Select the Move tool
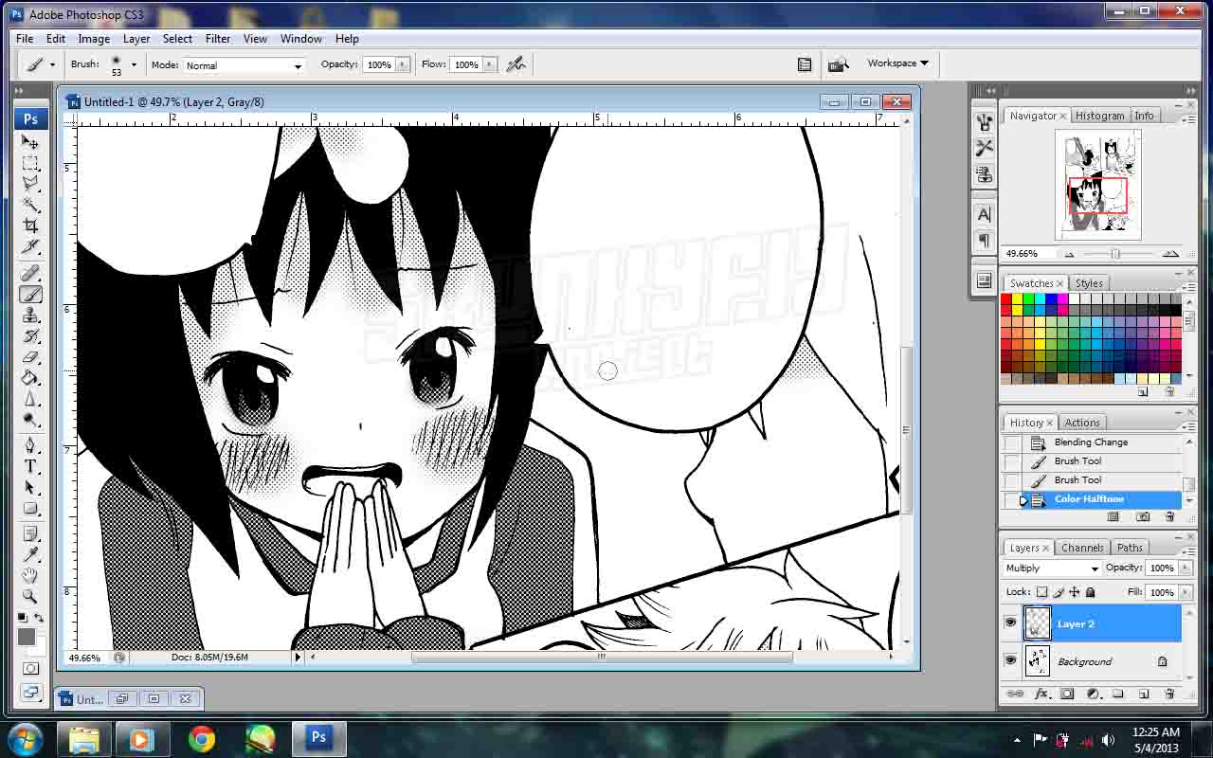 click(x=30, y=142)
